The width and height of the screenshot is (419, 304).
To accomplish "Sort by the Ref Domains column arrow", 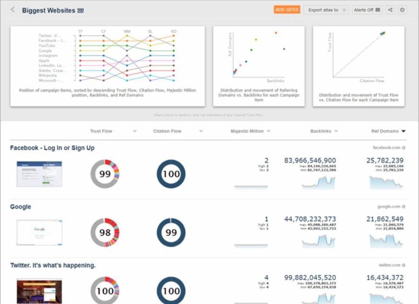I will [404, 131].
